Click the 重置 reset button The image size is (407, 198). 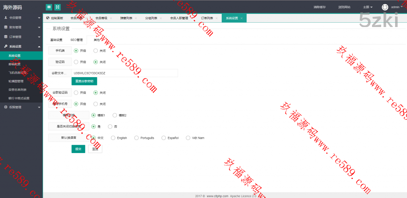coord(95,149)
